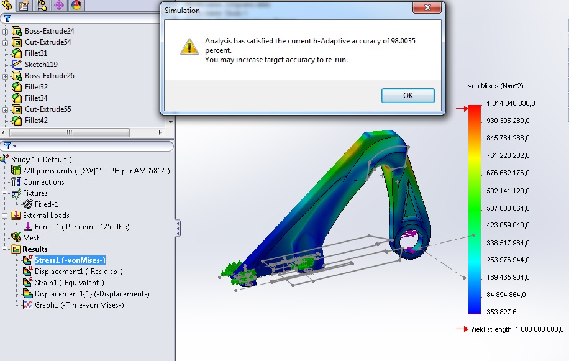Screen dimensions: 569x361
Task: Collapse the External Loads folder
Action: [x=5, y=216]
